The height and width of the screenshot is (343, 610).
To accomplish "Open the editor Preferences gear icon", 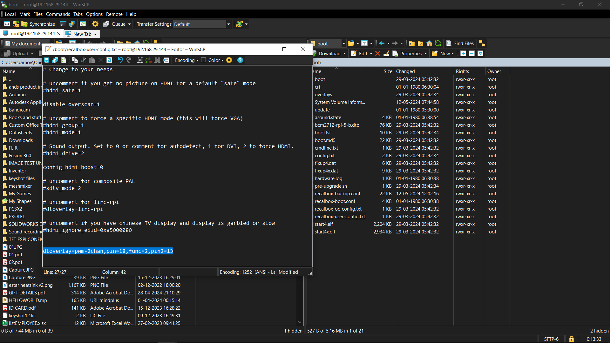I will click(x=229, y=60).
